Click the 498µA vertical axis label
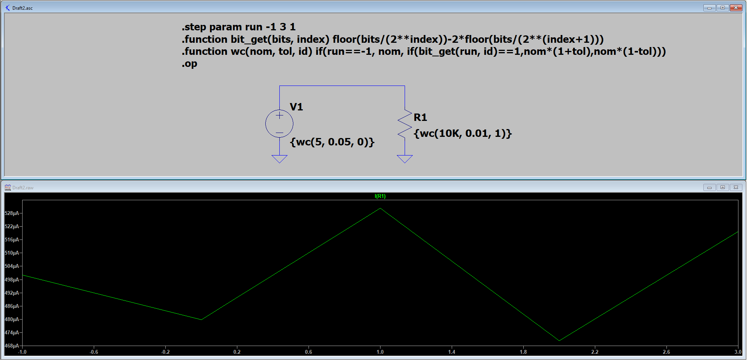The height and width of the screenshot is (360, 747). point(12,280)
